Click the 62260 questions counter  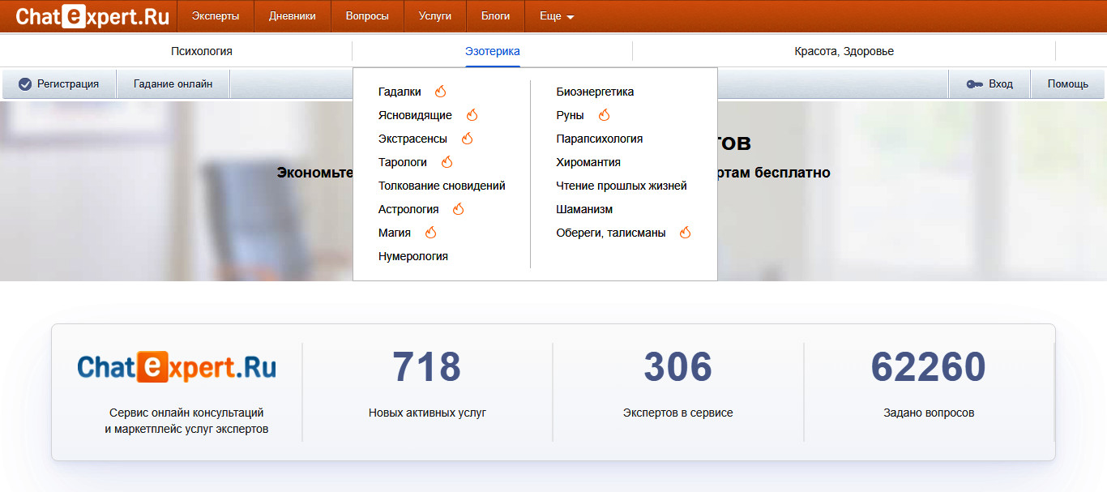pos(929,367)
